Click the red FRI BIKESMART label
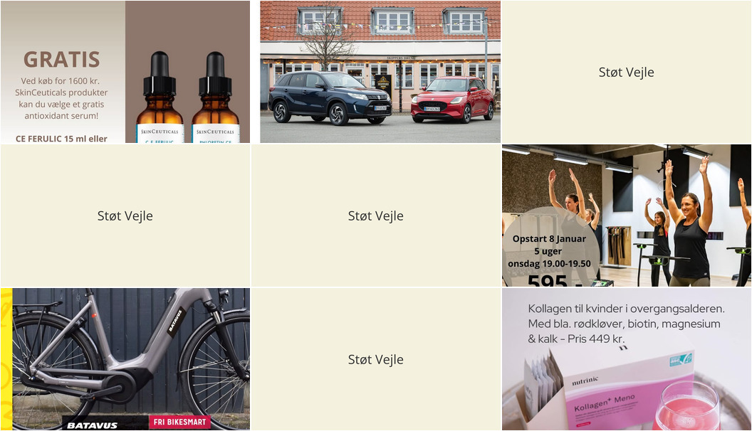 [x=179, y=422]
